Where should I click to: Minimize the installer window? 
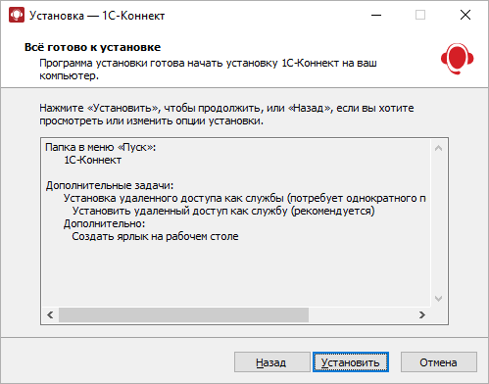tap(376, 15)
